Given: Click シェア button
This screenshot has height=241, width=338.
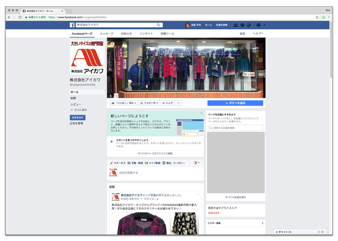Looking at the screenshot, I should tap(167, 103).
